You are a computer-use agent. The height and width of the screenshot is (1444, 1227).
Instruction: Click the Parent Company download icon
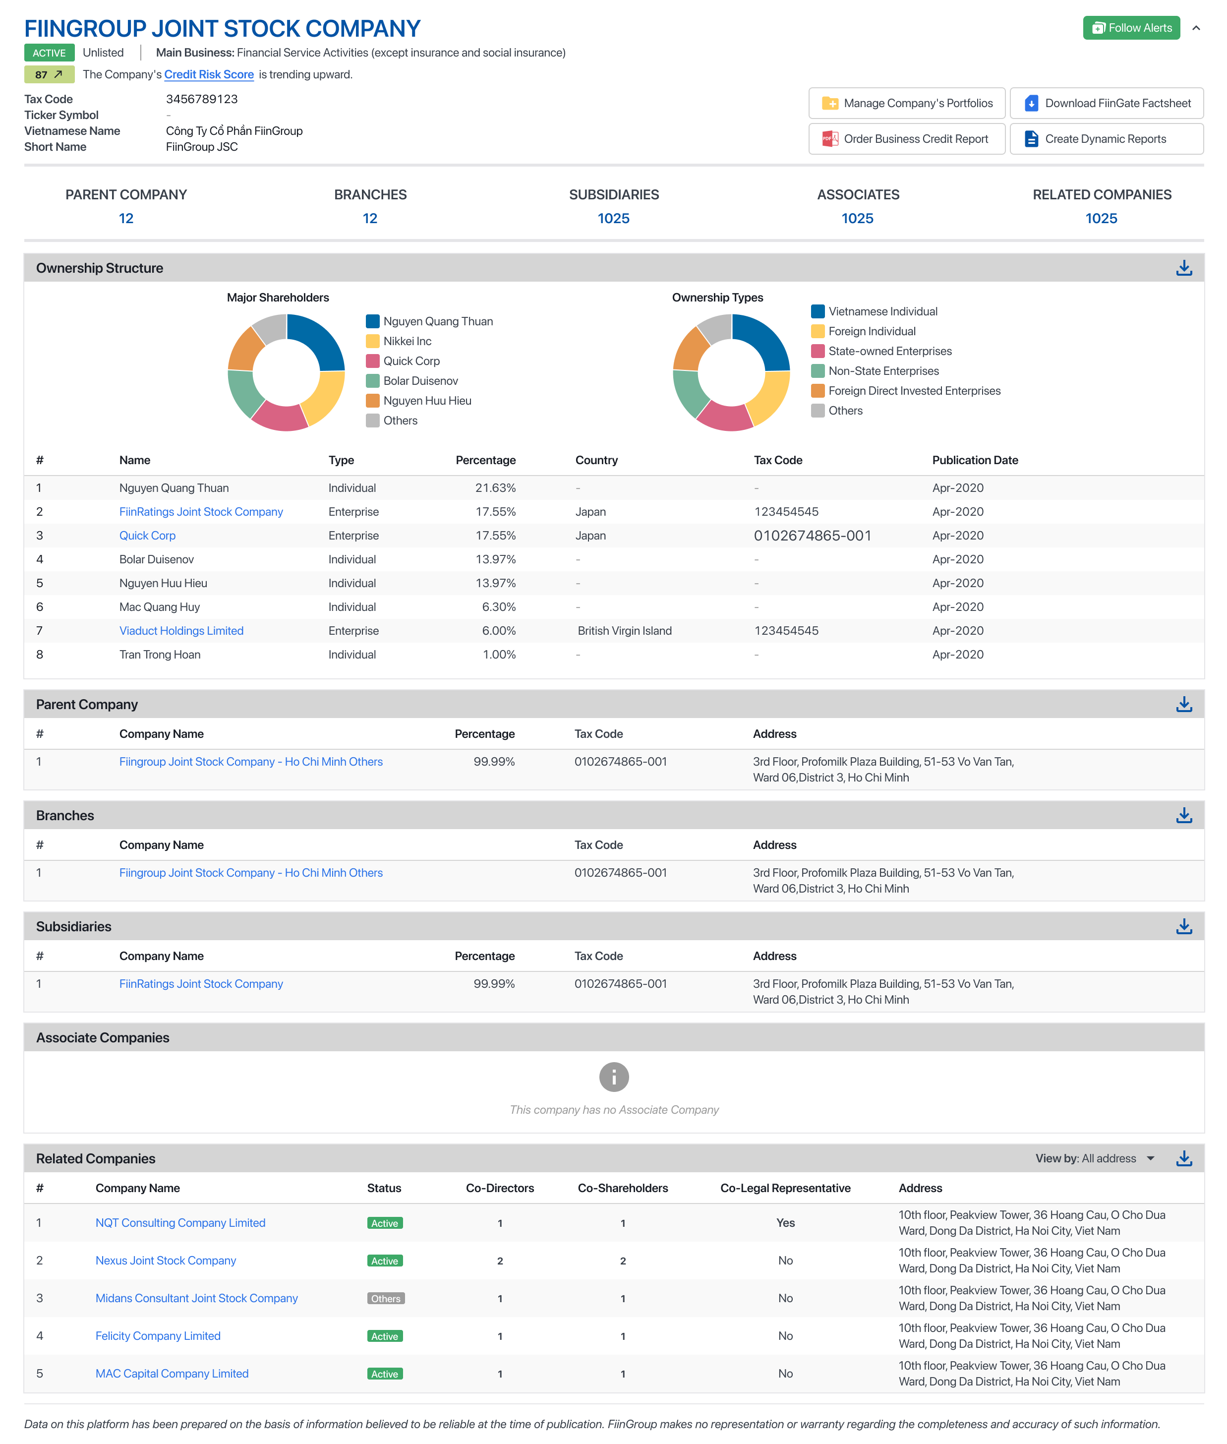tap(1183, 704)
